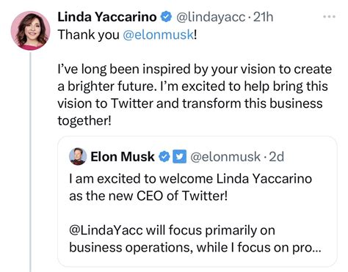The width and height of the screenshot is (348, 272).
Task: Click the vertical thread connector line
Action: 30,162
